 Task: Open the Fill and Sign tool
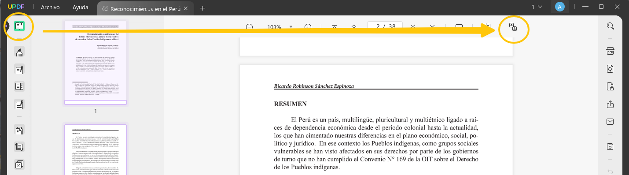pos(19,105)
